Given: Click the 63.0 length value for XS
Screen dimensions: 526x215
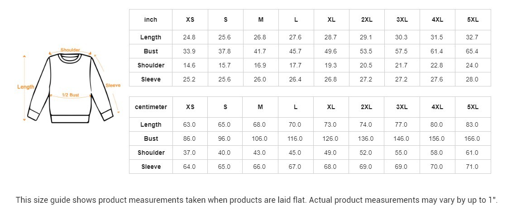Looking at the screenshot, I should click(x=189, y=124).
